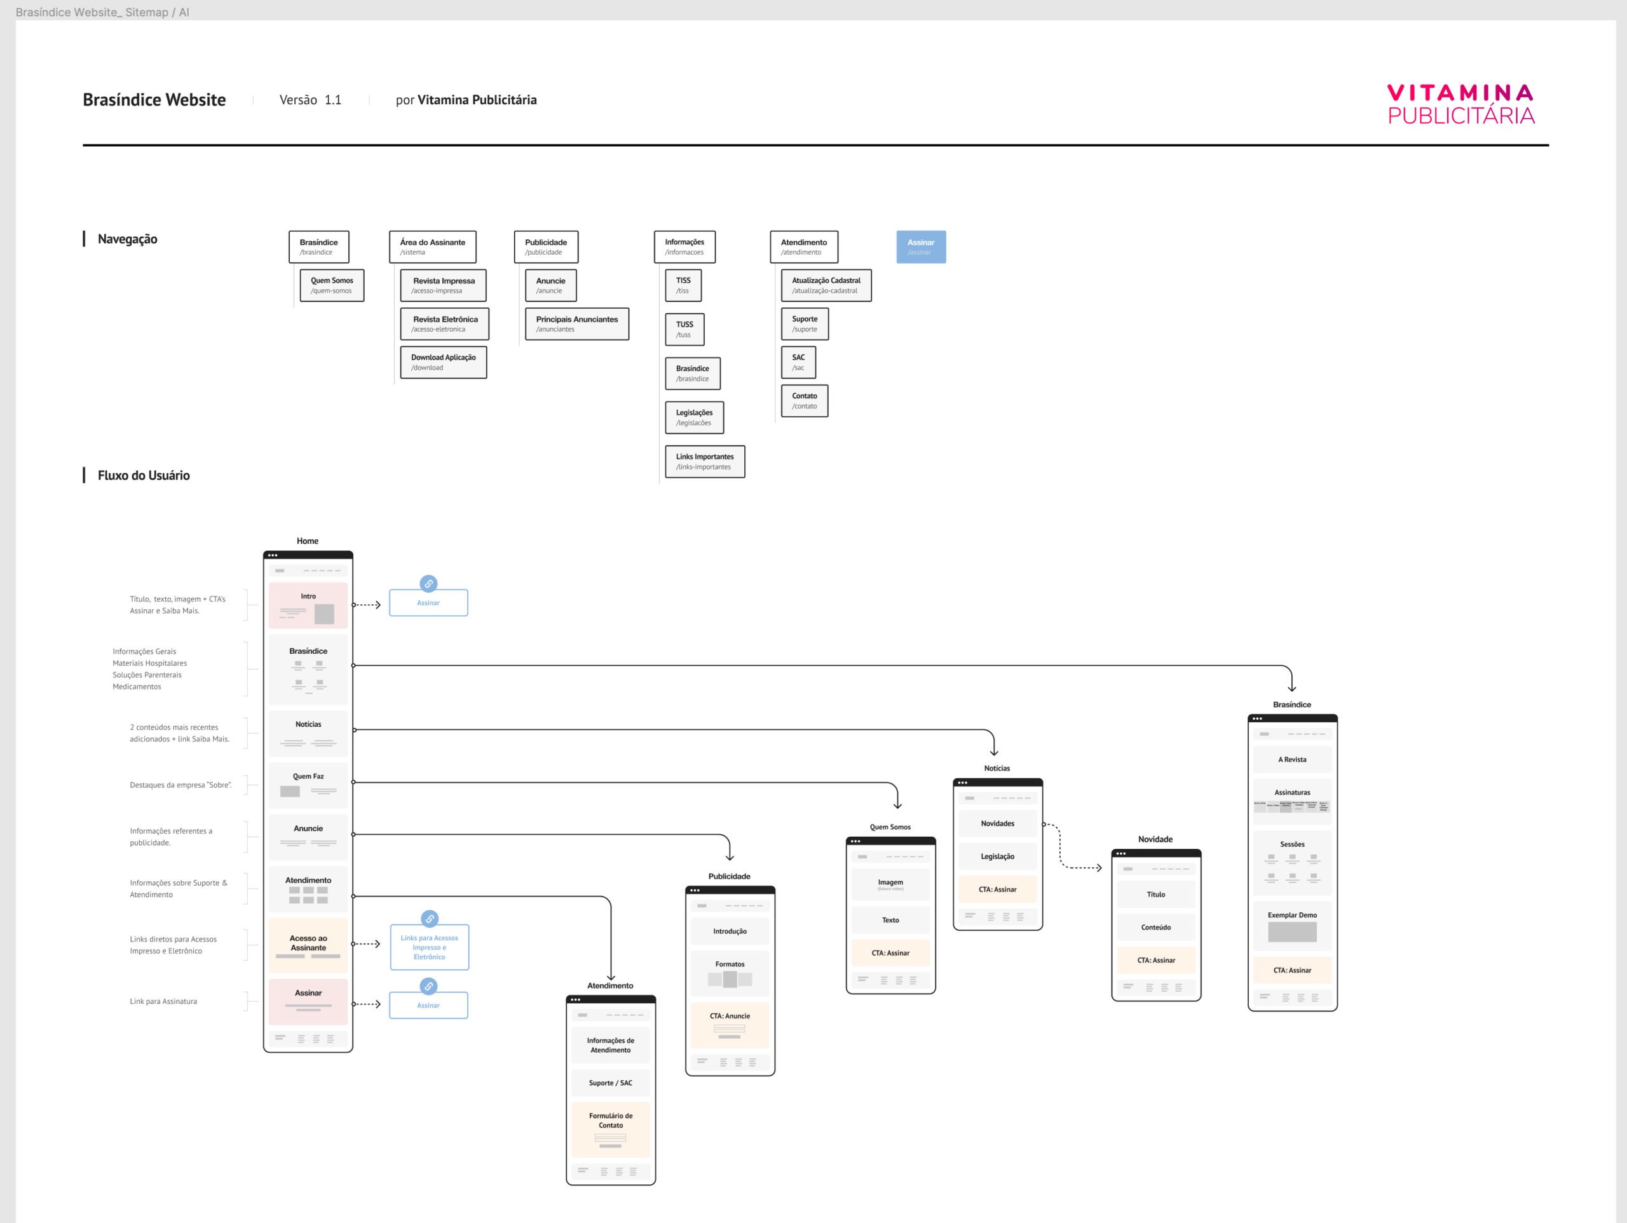The height and width of the screenshot is (1223, 1627).
Task: Select top-level Brasíndice navigation box
Action: [x=318, y=247]
